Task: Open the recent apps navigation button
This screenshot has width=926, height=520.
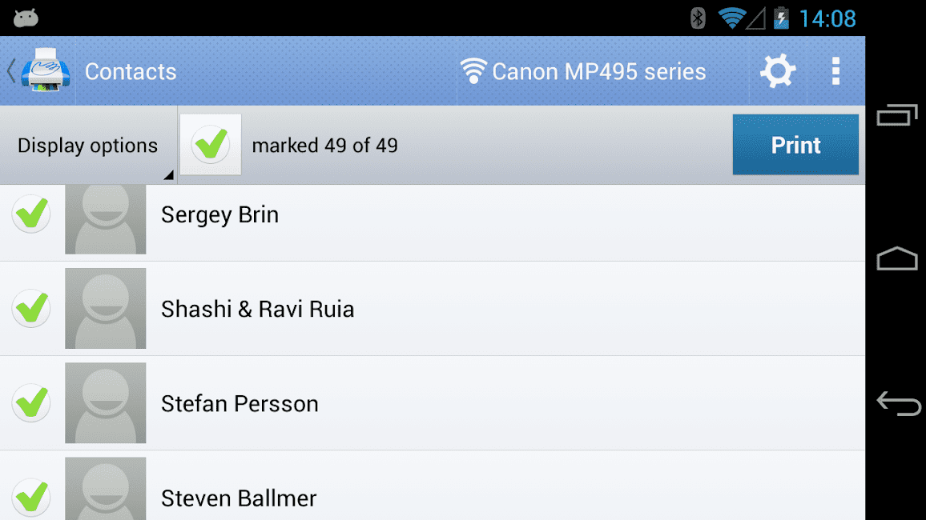Action: tap(897, 114)
